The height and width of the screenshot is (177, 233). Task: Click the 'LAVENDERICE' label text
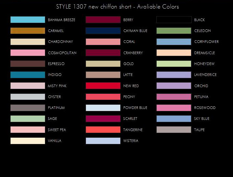[205, 75]
